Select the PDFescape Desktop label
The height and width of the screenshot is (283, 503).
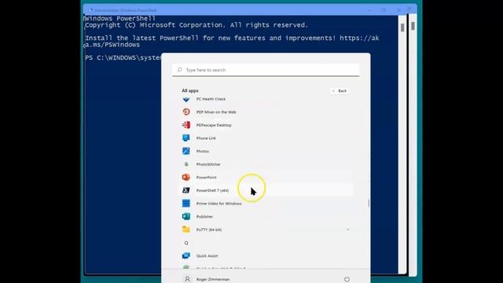pos(214,125)
